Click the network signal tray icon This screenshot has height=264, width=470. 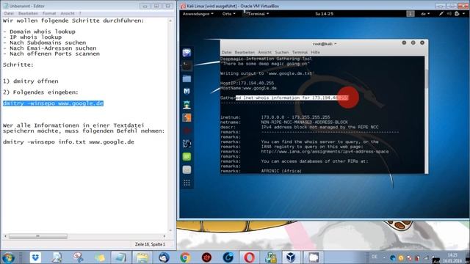click(x=426, y=257)
